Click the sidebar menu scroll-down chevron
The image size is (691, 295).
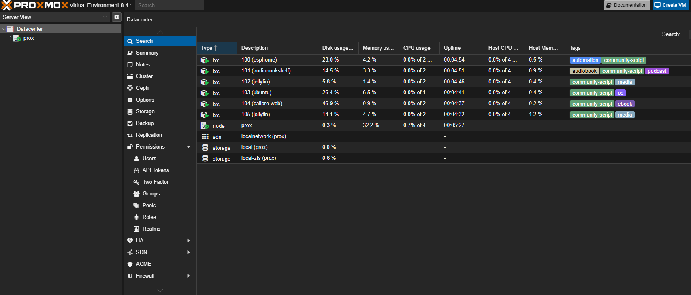[160, 290]
